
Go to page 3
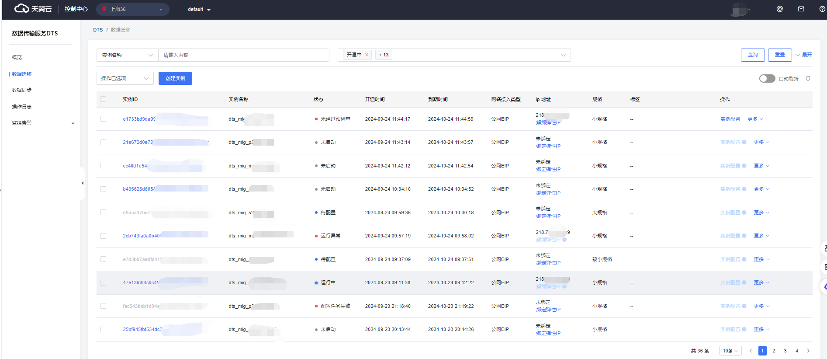[x=785, y=351]
